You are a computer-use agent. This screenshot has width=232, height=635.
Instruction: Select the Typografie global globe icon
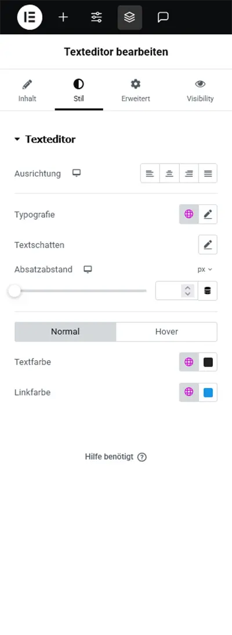pyautogui.click(x=189, y=214)
